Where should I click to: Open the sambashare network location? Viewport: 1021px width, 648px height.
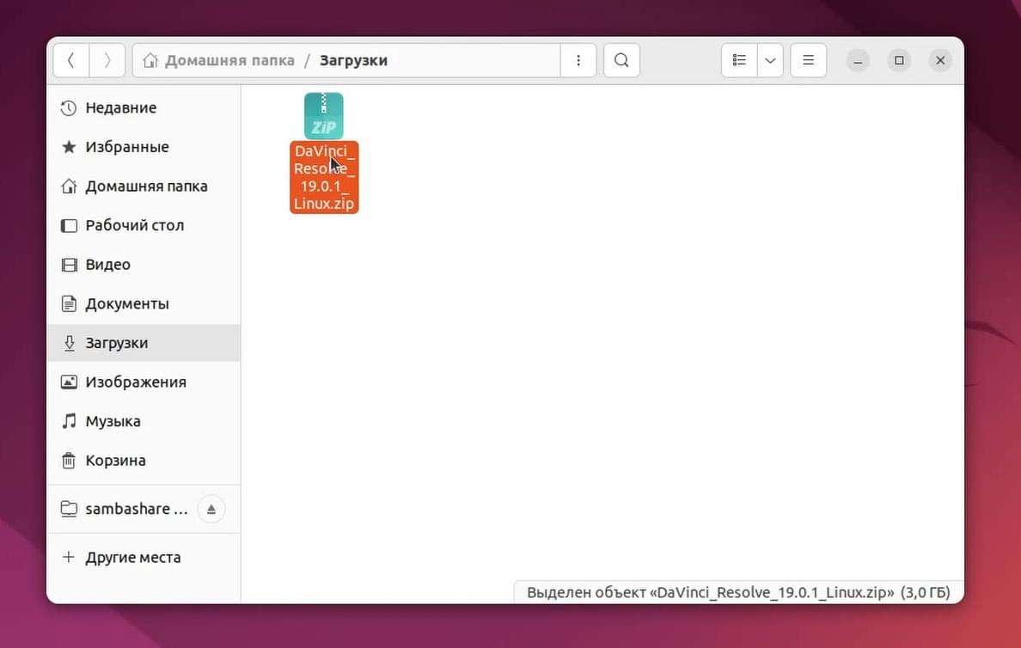(124, 509)
